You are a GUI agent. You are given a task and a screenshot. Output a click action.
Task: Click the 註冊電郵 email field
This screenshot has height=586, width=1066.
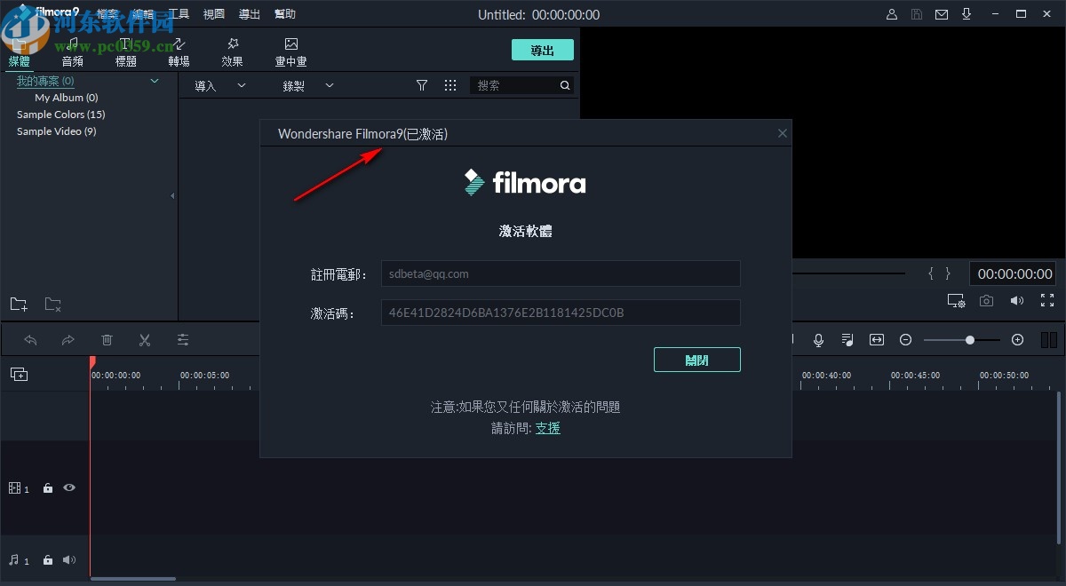click(x=561, y=273)
